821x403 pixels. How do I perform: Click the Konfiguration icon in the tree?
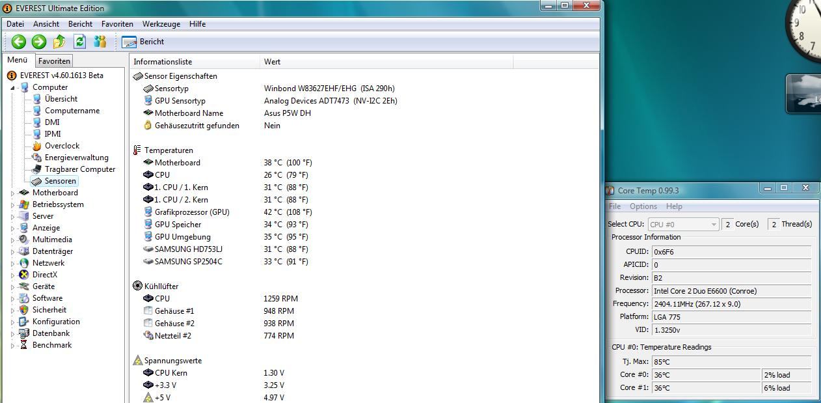tap(24, 322)
